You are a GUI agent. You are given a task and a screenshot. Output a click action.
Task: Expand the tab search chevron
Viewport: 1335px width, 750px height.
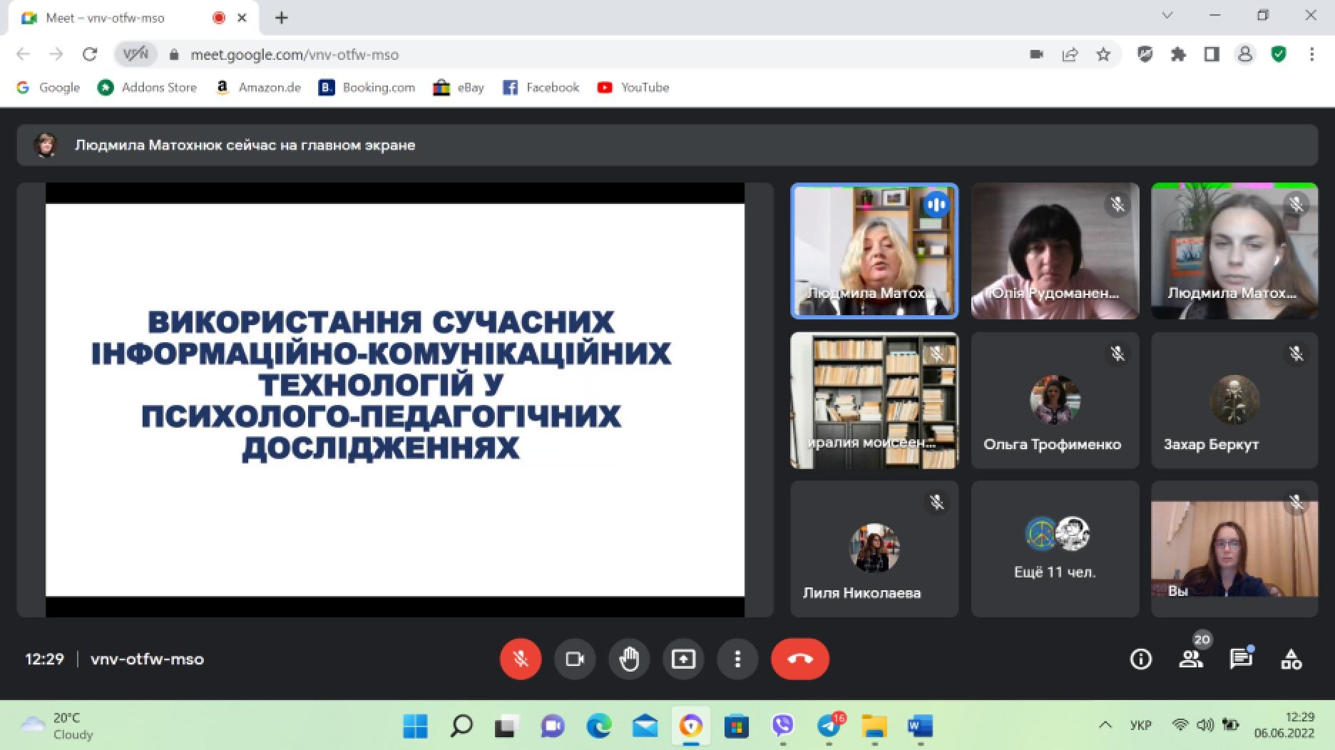point(1167,16)
